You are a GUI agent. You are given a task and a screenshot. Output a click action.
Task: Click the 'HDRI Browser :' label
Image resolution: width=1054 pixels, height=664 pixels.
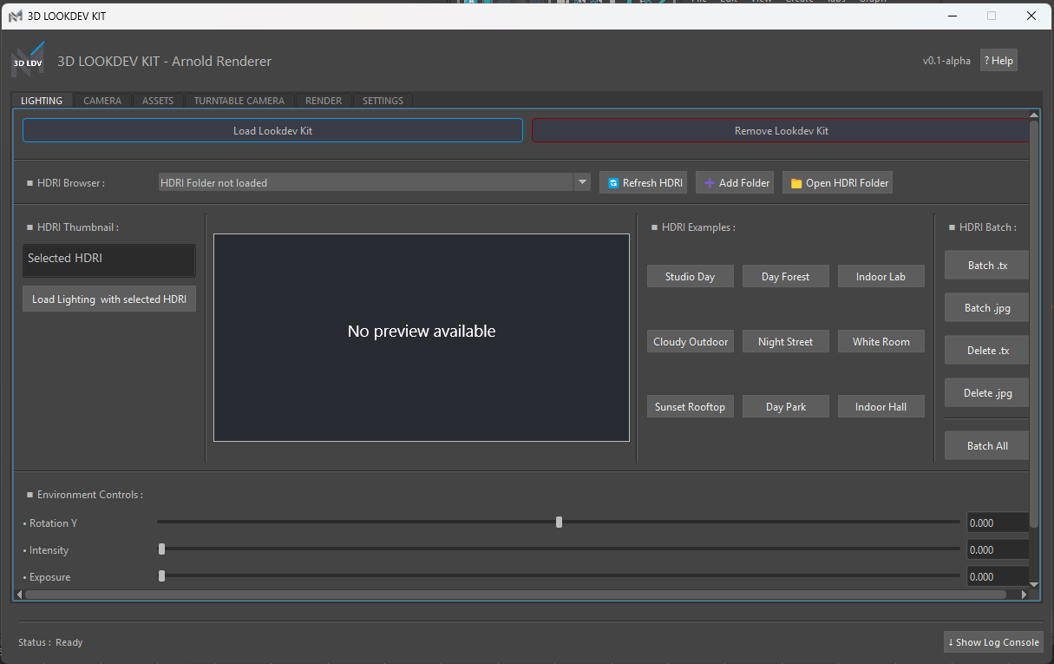coord(71,183)
